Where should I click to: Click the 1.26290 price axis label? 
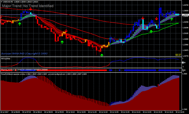coord(185,28)
